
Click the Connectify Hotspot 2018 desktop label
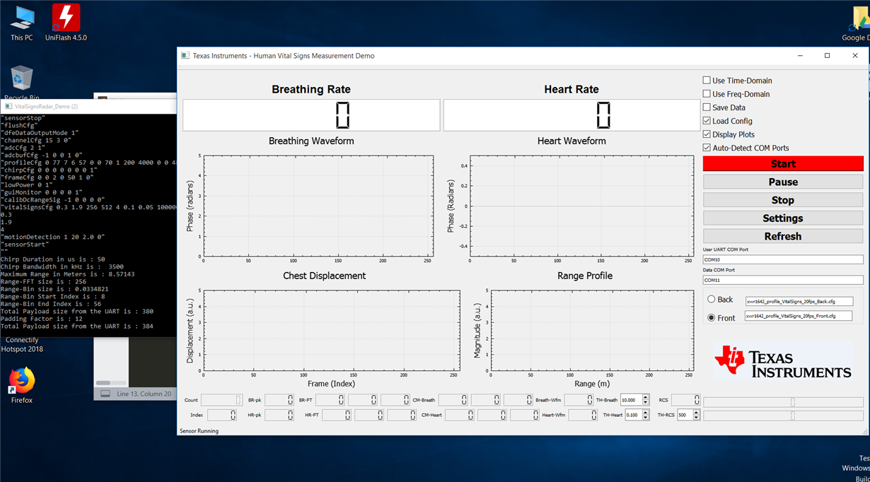(22, 344)
